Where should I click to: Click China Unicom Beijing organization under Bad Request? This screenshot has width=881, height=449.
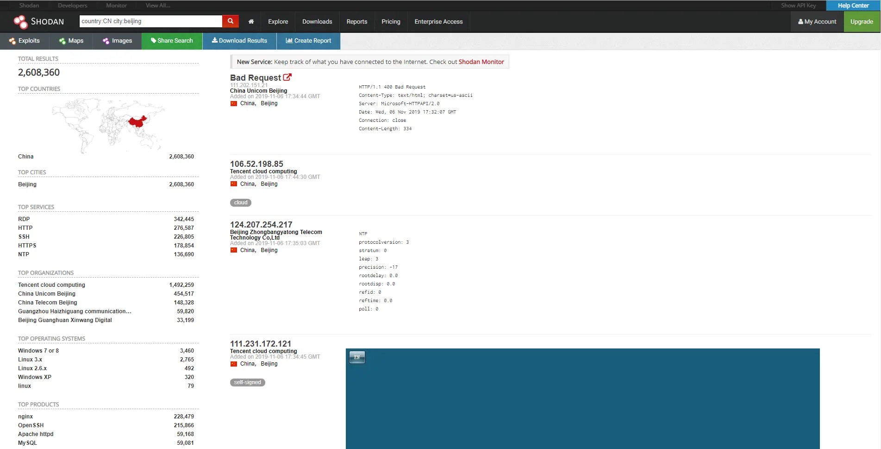[258, 91]
